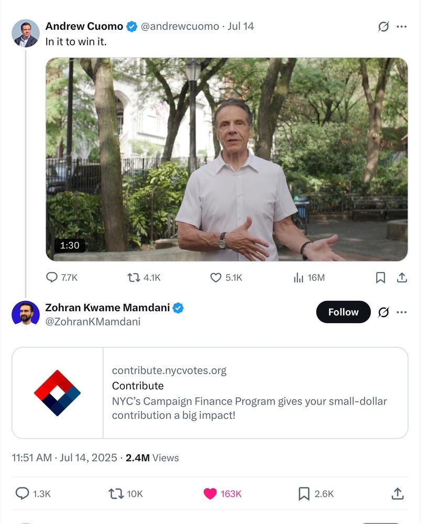Repost Mamdani's tweet with 10K reposts
The height and width of the screenshot is (524, 426).
point(115,494)
